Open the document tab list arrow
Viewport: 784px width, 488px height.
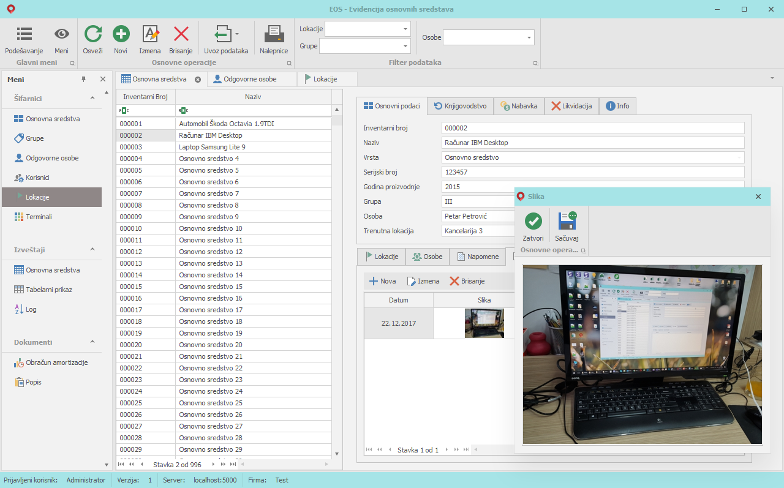[x=772, y=78]
